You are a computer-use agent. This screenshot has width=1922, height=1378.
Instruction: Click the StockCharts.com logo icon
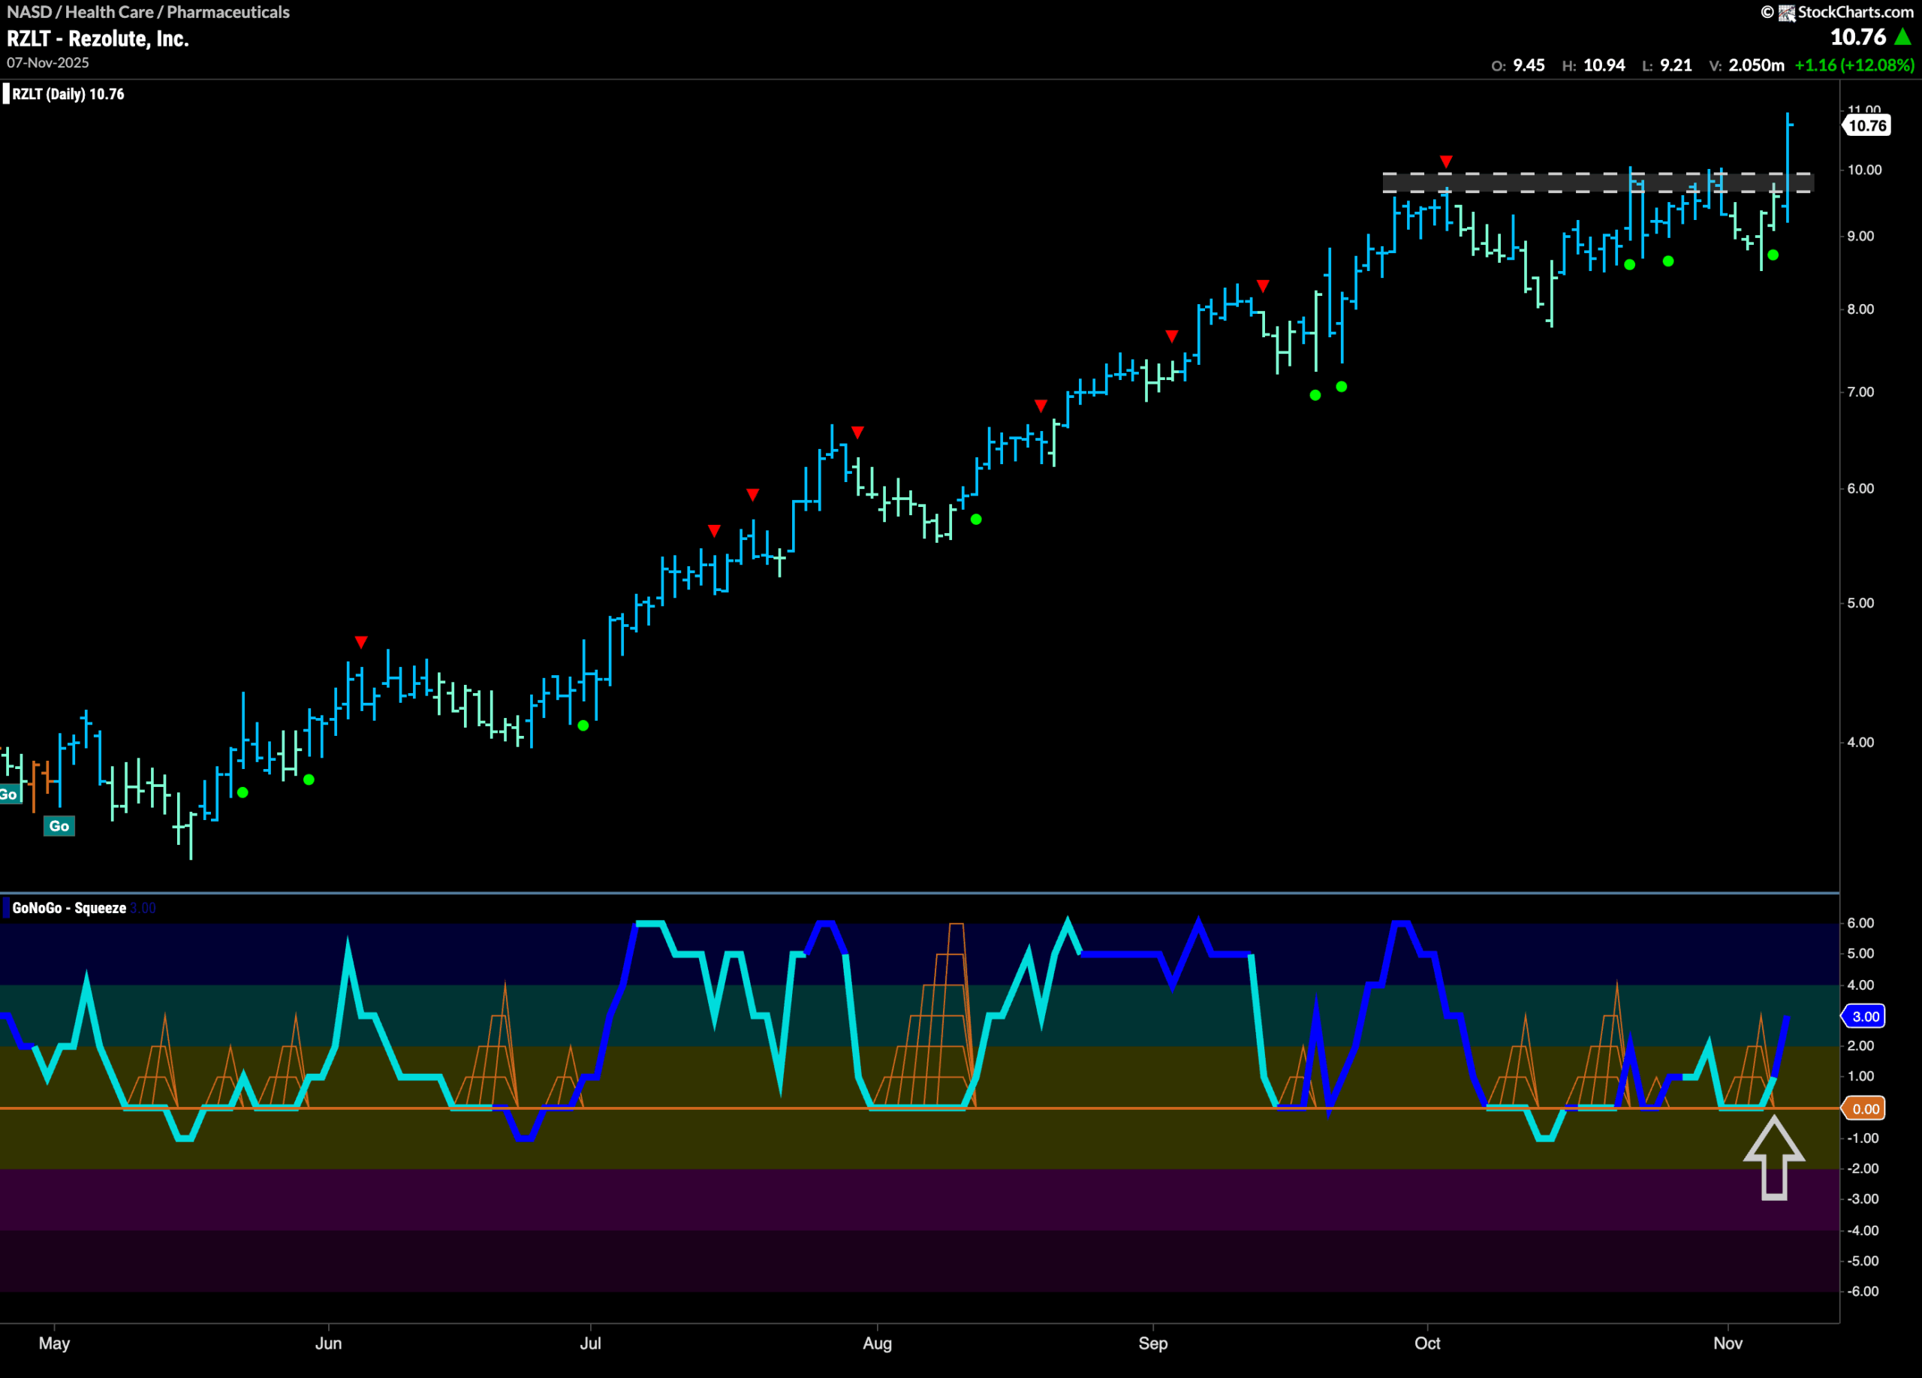[1786, 13]
